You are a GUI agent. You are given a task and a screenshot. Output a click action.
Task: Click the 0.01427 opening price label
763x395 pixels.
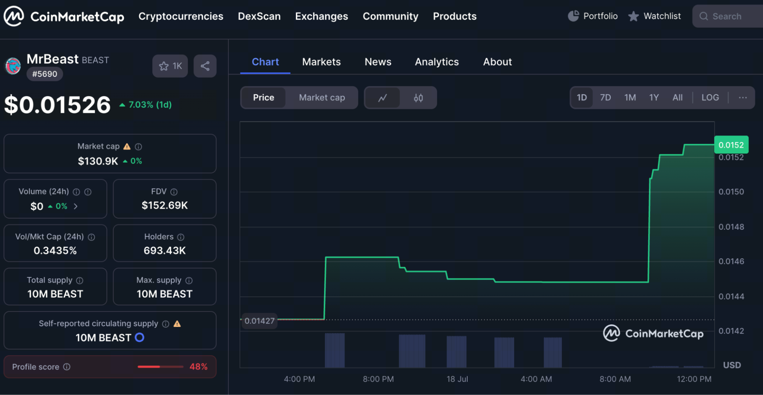point(260,321)
